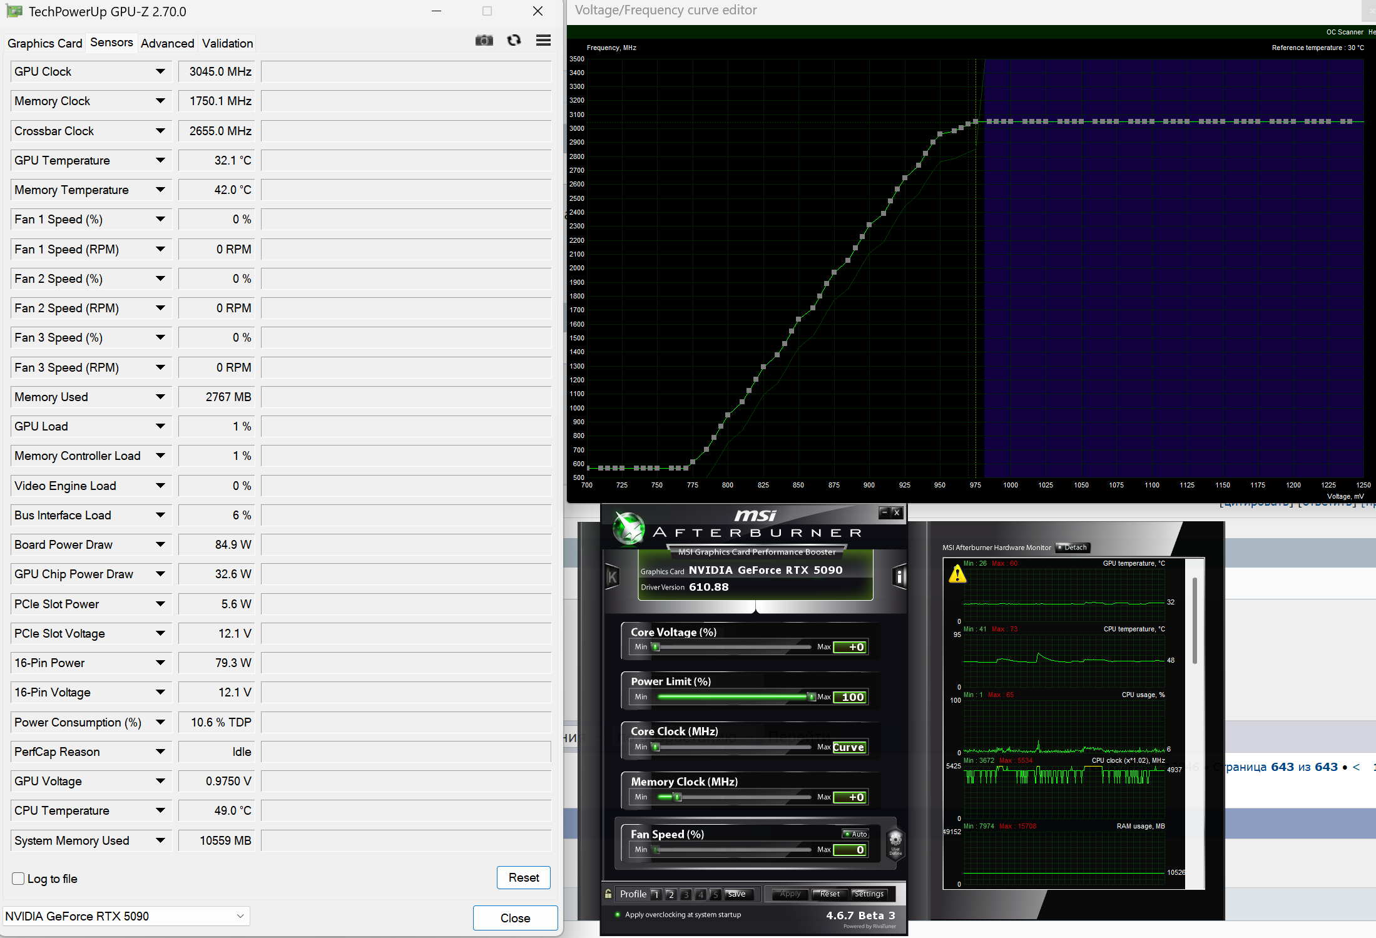Expand the System Memory Used dropdown
This screenshot has height=938, width=1376.
click(161, 840)
